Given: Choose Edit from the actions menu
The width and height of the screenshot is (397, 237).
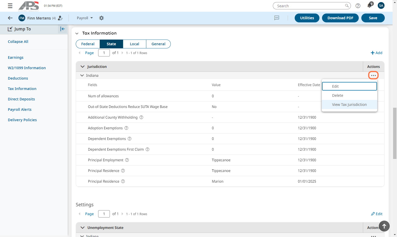Looking at the screenshot, I should click(349, 86).
